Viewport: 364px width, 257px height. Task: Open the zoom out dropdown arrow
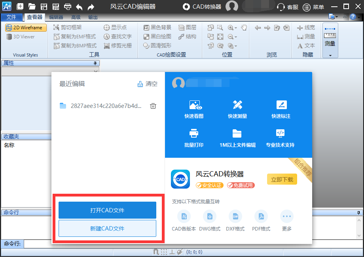(x=236, y=37)
